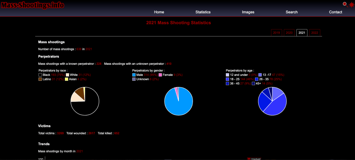355x160 pixels.
Task: Go to the Statistics page
Action: click(203, 12)
